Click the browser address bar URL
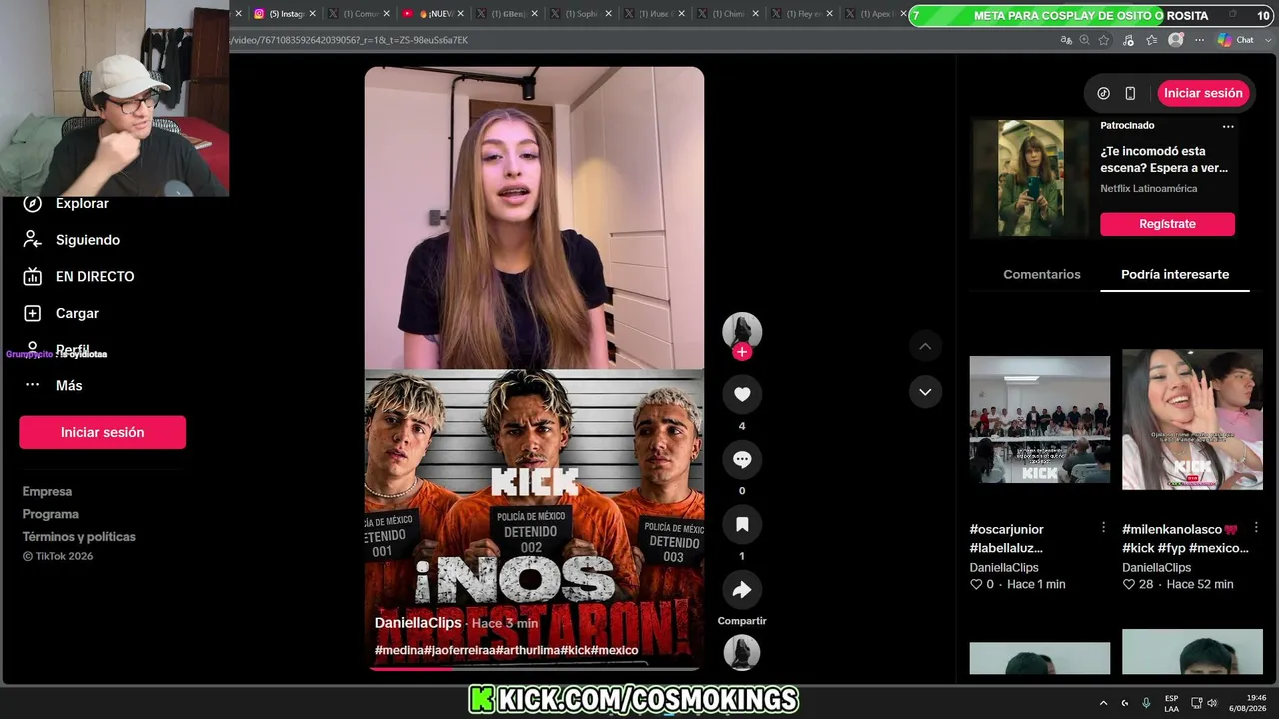Screen dimensions: 1279x719 [349, 40]
